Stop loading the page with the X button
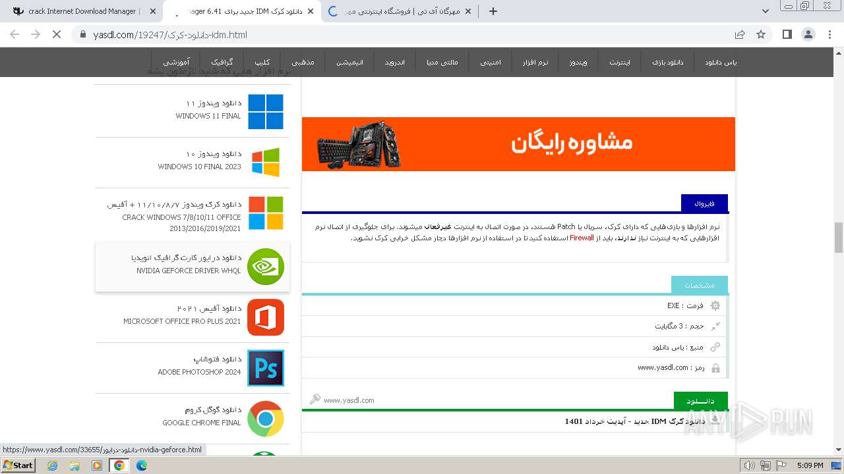The height and width of the screenshot is (474, 844). 57,34
